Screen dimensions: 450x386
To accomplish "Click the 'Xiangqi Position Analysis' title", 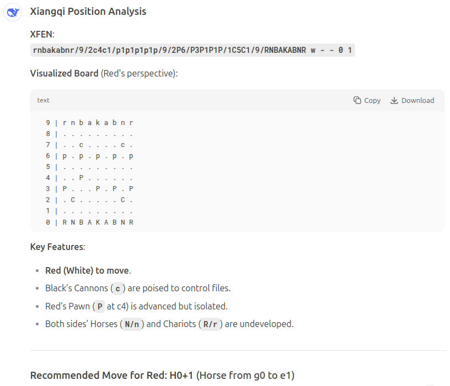I will point(88,12).
